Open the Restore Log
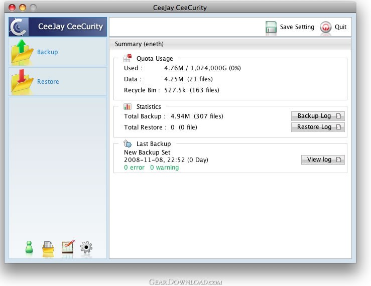This screenshot has height=286, width=371. (x=317, y=127)
